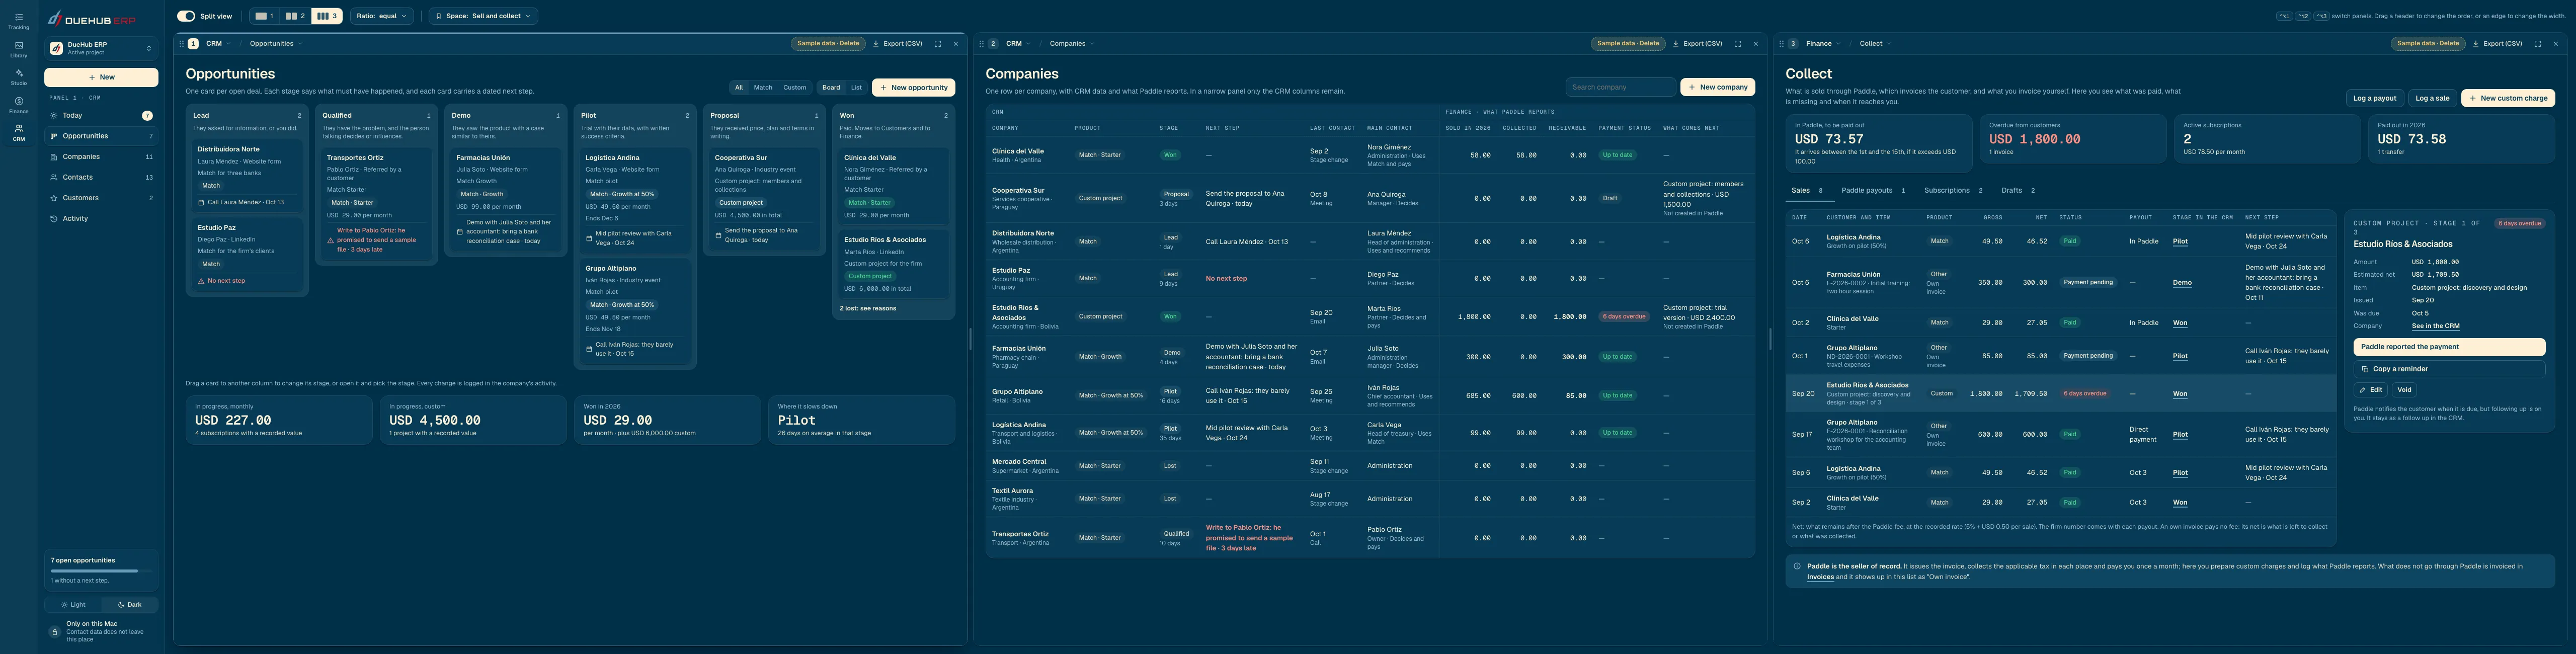Screen dimensions: 2576x654
Task: Select the CRM icon in the left rail
Action: coord(18,133)
